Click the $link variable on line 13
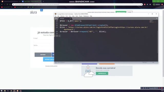 [x=62, y=27]
